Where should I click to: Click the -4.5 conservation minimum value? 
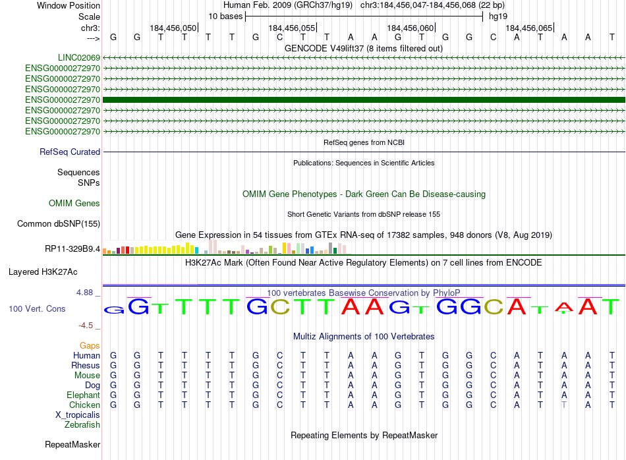pyautogui.click(x=86, y=326)
